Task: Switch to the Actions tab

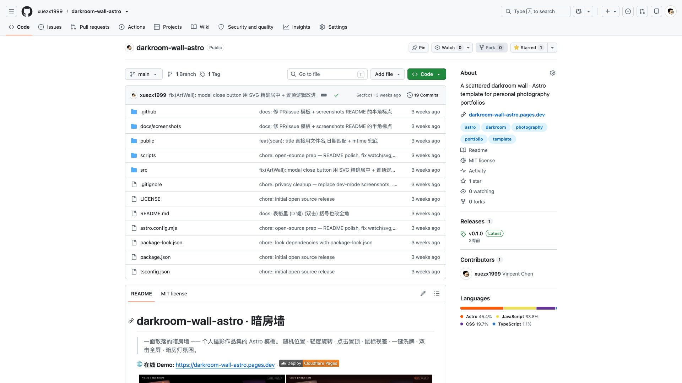Action: click(x=132, y=27)
